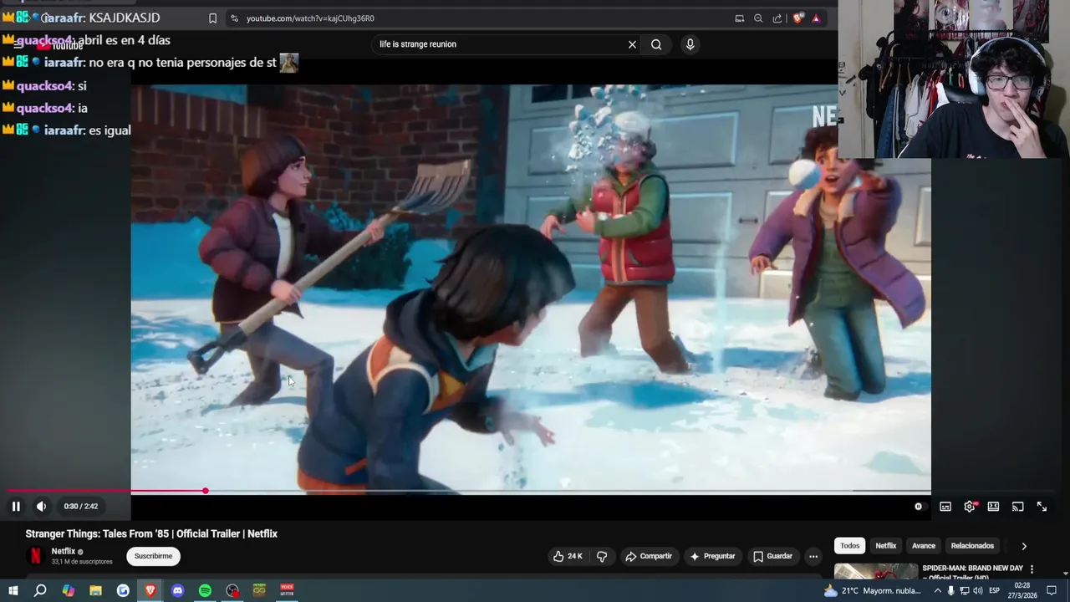Click the video title text

151,533
